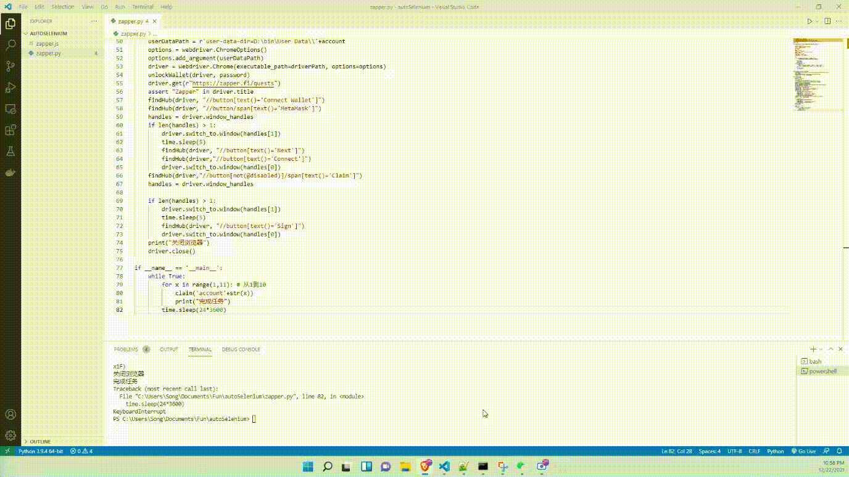Click the feedback icon in status bar
Image resolution: width=849 pixels, height=477 pixels.
[x=826, y=451]
